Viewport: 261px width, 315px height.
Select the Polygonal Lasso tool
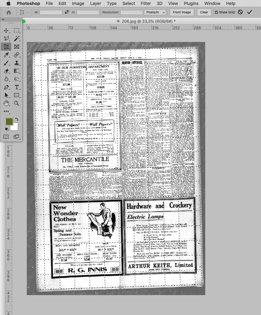(6, 39)
